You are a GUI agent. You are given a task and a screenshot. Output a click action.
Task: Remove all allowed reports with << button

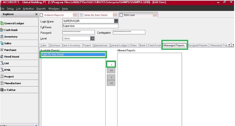tap(111, 83)
